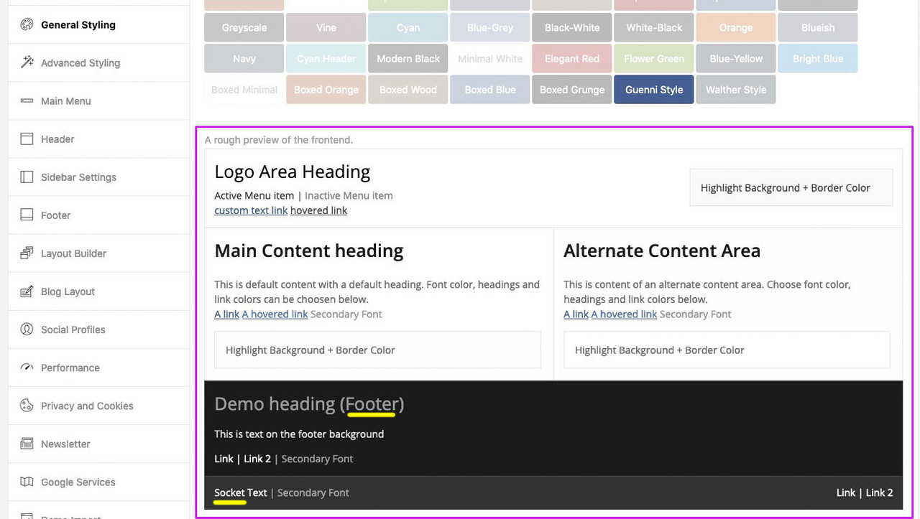Screen dimensions: 920x519
Task: Click 'A link' in Alternate Content Area
Action: pos(576,314)
